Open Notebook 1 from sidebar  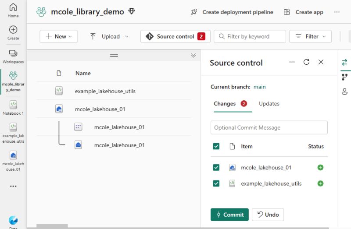[13, 108]
